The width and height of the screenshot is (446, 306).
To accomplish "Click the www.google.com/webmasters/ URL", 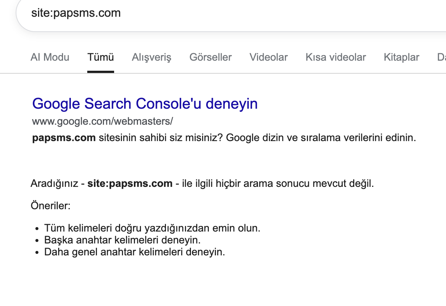I will coord(103,121).
